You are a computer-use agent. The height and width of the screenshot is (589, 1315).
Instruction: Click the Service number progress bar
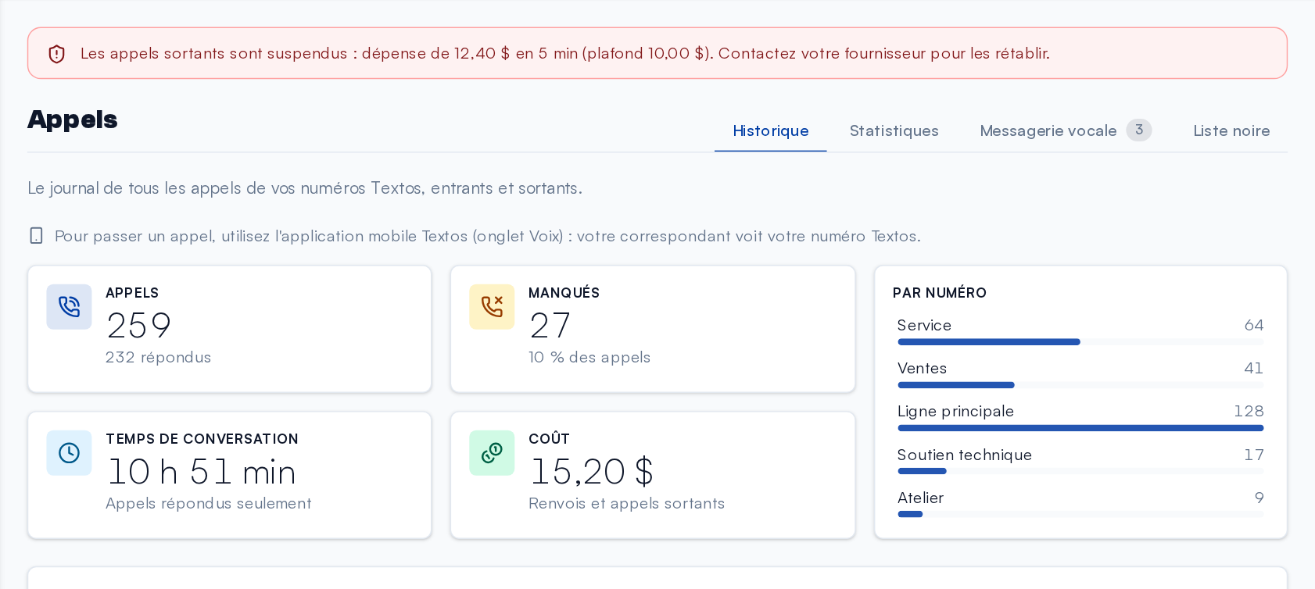click(x=1080, y=342)
